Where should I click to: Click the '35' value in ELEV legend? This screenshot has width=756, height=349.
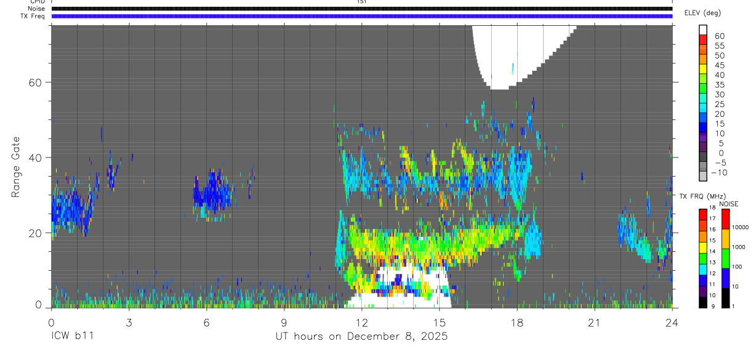[720, 85]
